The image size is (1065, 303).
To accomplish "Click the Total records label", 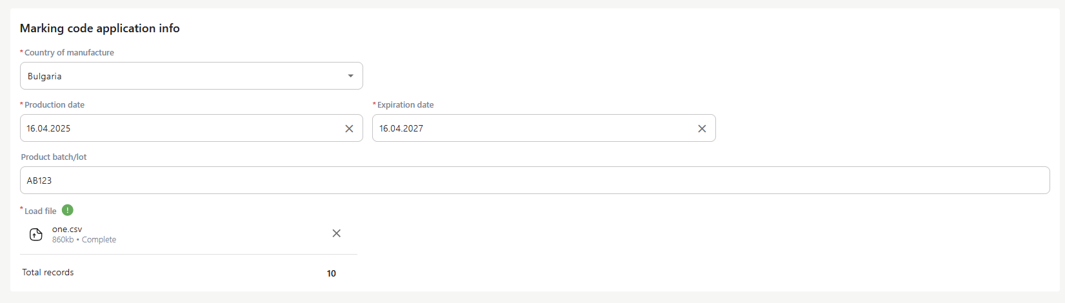I will (48, 273).
